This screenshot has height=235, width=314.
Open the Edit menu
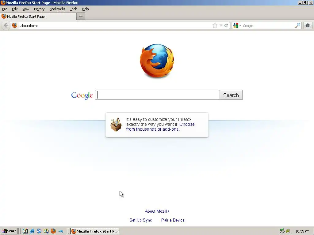15,9
